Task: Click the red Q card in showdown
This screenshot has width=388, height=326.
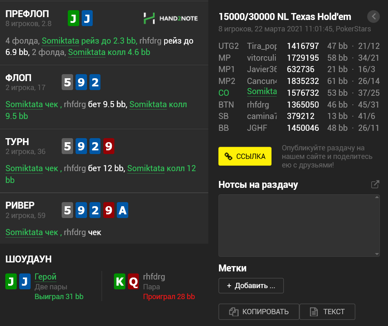Action: pos(134,281)
